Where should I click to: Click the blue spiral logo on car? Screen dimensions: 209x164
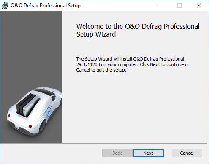[x=49, y=111]
